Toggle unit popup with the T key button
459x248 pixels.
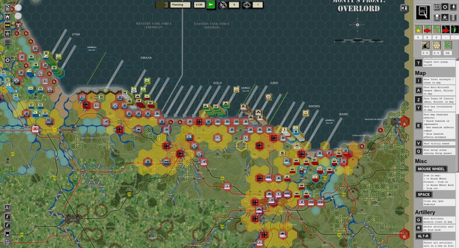(418, 63)
